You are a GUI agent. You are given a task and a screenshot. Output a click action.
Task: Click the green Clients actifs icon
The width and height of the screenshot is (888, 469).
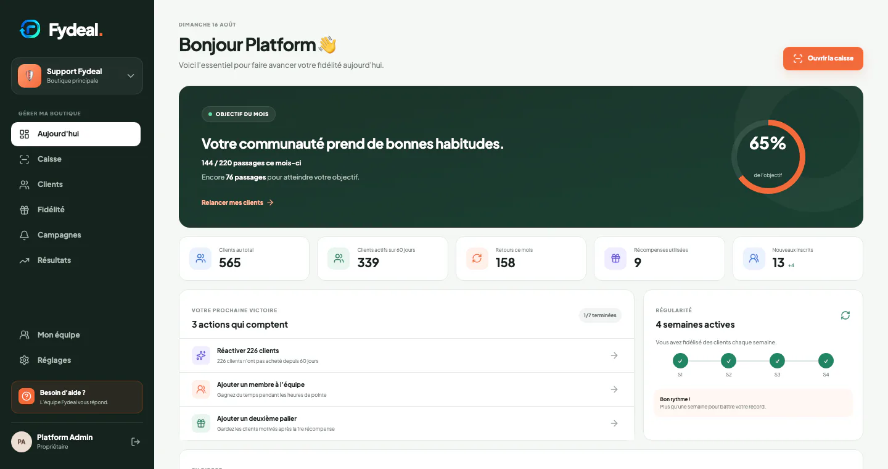click(339, 259)
